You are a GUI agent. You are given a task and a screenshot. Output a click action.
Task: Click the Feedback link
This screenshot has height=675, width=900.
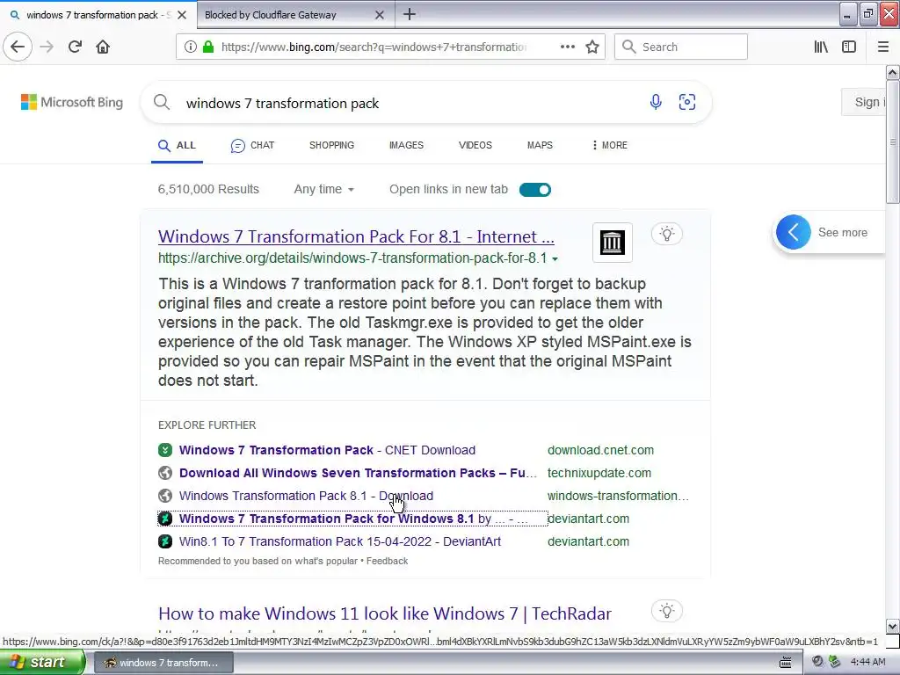point(387,561)
